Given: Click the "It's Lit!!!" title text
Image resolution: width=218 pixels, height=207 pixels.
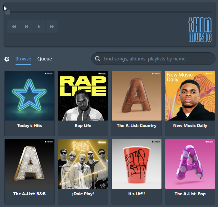Looking at the screenshot, I should 137,194.
